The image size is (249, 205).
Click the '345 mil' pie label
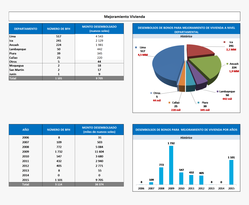[205, 110]
